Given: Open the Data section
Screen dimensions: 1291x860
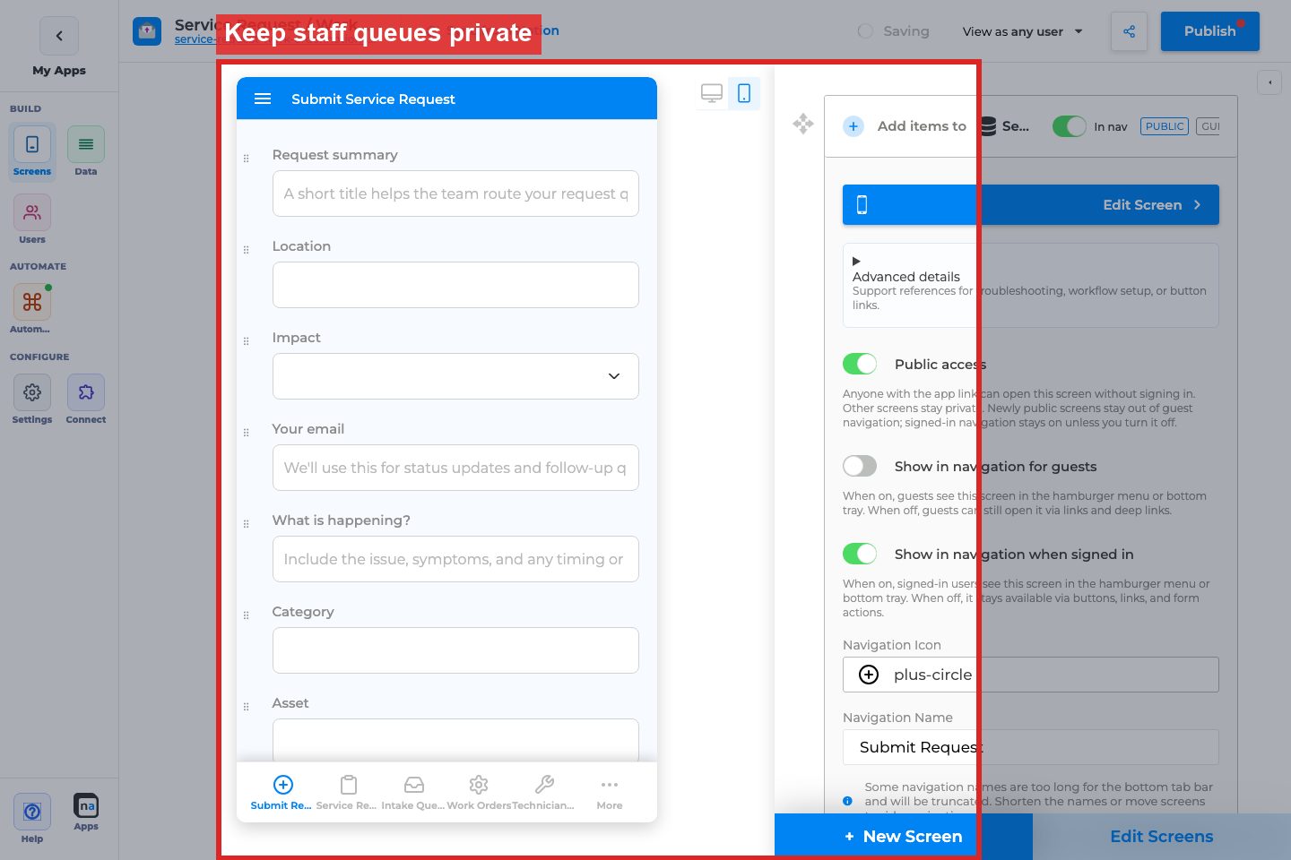Looking at the screenshot, I should coord(86,152).
